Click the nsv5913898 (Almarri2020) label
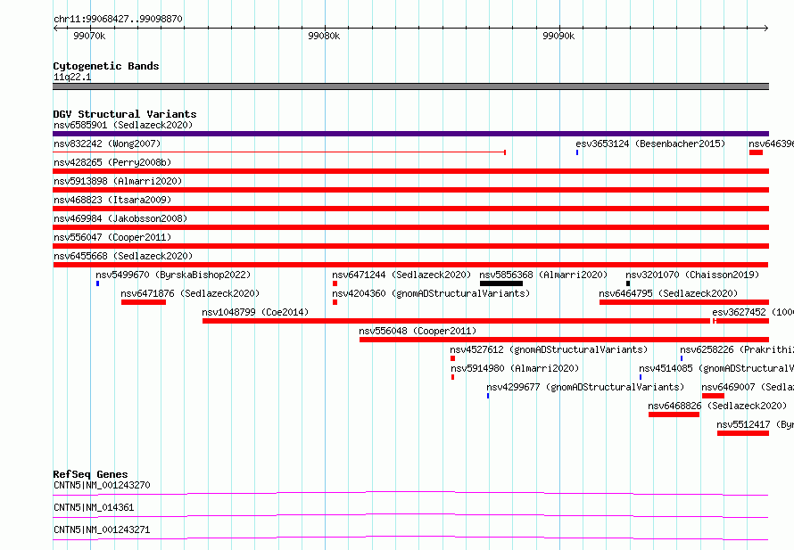This screenshot has width=794, height=550. [118, 181]
